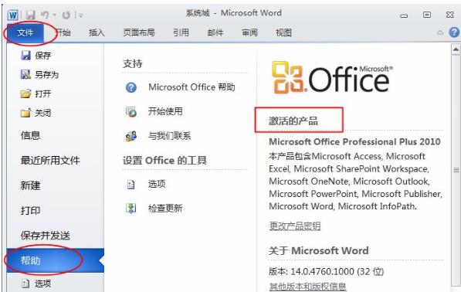Select 保存并发送 in the sidebar

tap(46, 236)
